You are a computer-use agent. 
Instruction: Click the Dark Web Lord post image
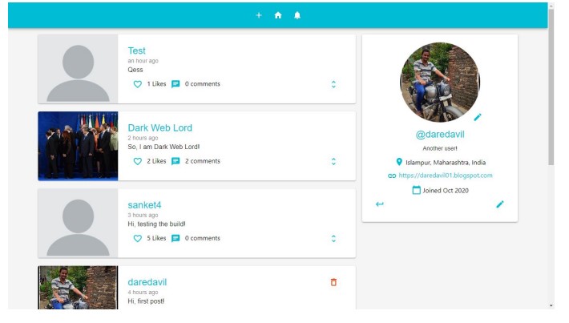coord(78,146)
